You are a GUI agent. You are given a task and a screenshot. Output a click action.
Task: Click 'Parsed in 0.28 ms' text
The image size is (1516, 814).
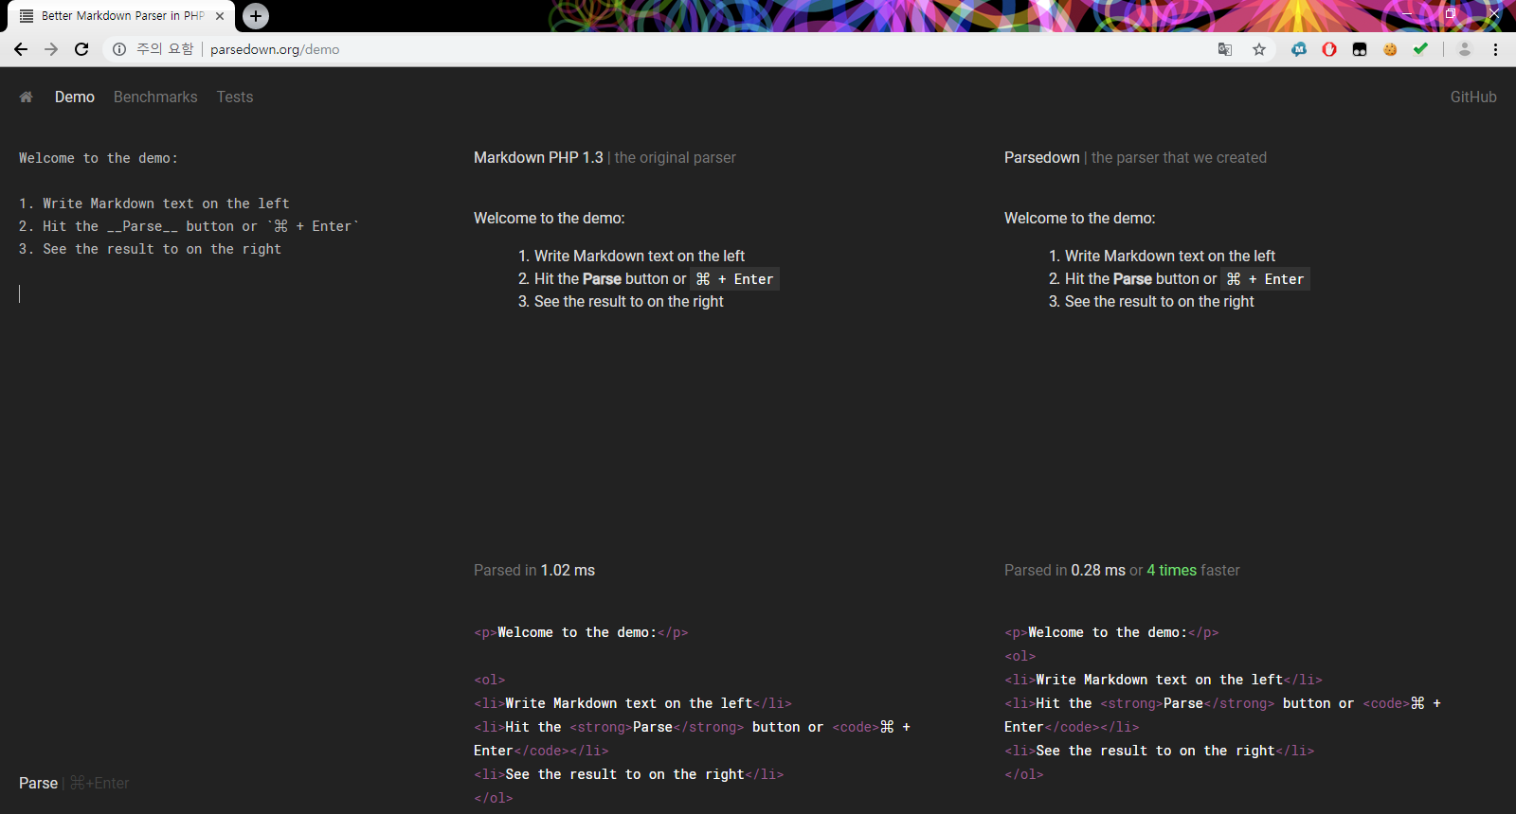1065,570
